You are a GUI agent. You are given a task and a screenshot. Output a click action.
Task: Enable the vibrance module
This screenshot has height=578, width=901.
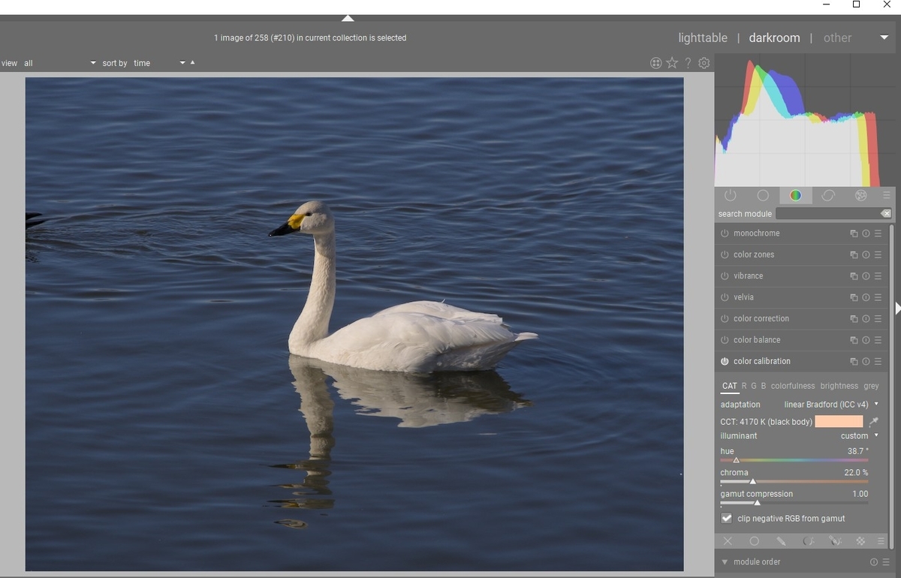[725, 276]
